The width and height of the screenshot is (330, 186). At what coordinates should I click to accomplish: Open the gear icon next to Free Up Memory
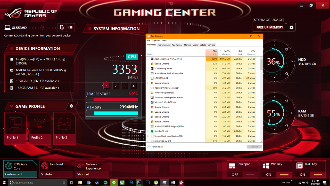click(x=291, y=27)
